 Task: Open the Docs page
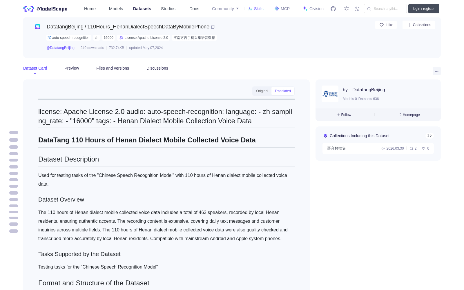click(x=194, y=9)
